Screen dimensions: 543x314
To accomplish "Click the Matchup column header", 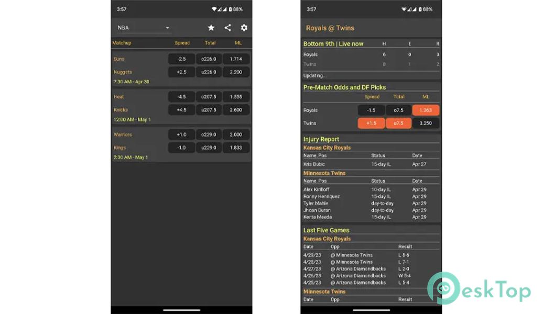I will 122,43.
